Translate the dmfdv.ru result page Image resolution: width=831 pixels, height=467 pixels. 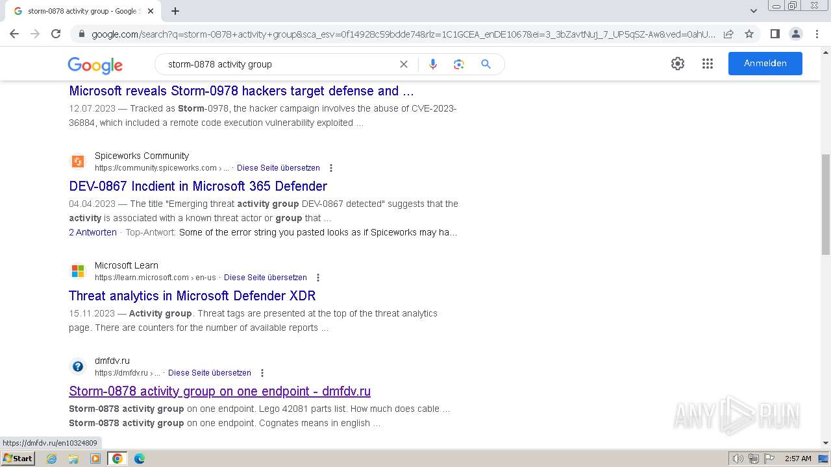click(210, 373)
